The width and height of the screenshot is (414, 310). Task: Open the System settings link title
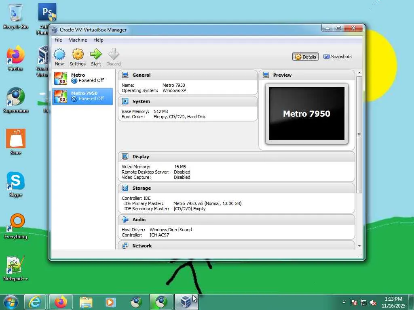pos(141,101)
